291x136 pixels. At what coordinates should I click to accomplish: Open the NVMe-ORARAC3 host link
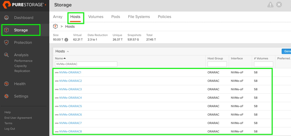pos(70,89)
